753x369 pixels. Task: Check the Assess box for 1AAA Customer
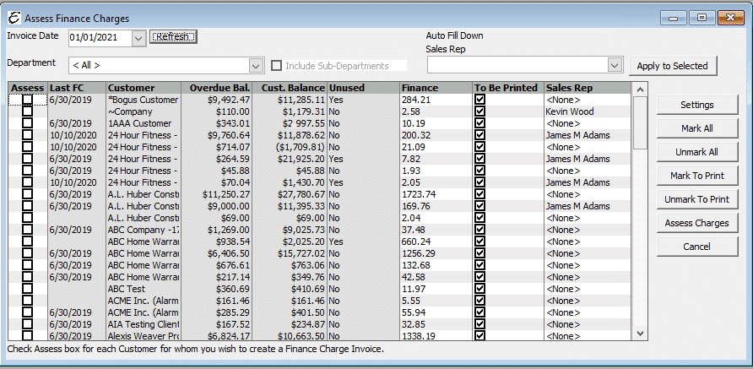pyautogui.click(x=27, y=123)
